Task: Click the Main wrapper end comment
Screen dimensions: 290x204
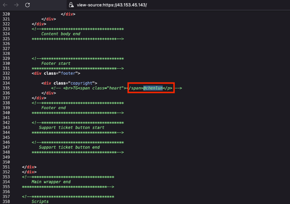Action: [51, 182]
